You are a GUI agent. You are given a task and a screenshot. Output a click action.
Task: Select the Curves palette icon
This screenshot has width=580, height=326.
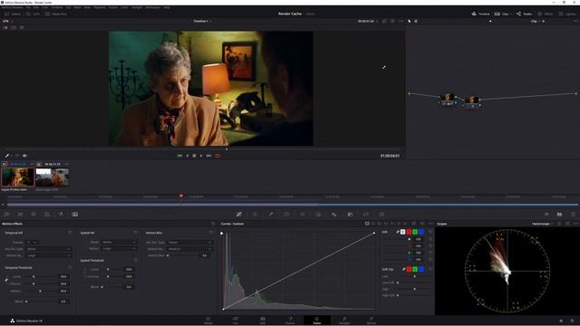(239, 214)
